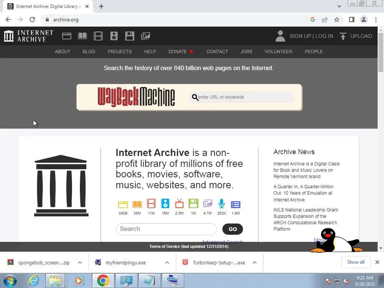
Task: Open the Audio speaker icon in top bar
Action: click(x=114, y=36)
